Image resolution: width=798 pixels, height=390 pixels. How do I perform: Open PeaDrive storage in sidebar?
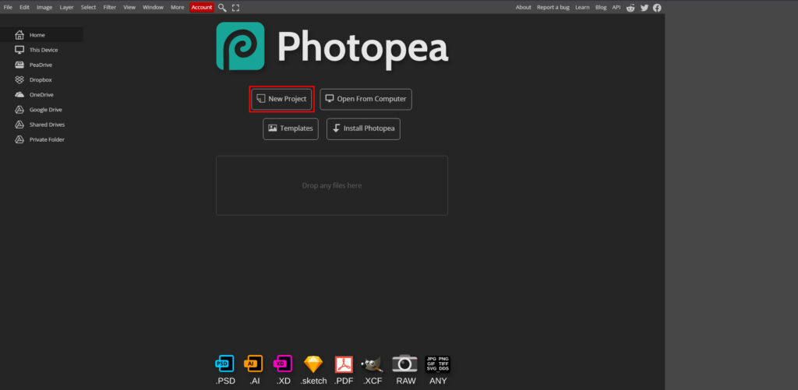point(42,65)
